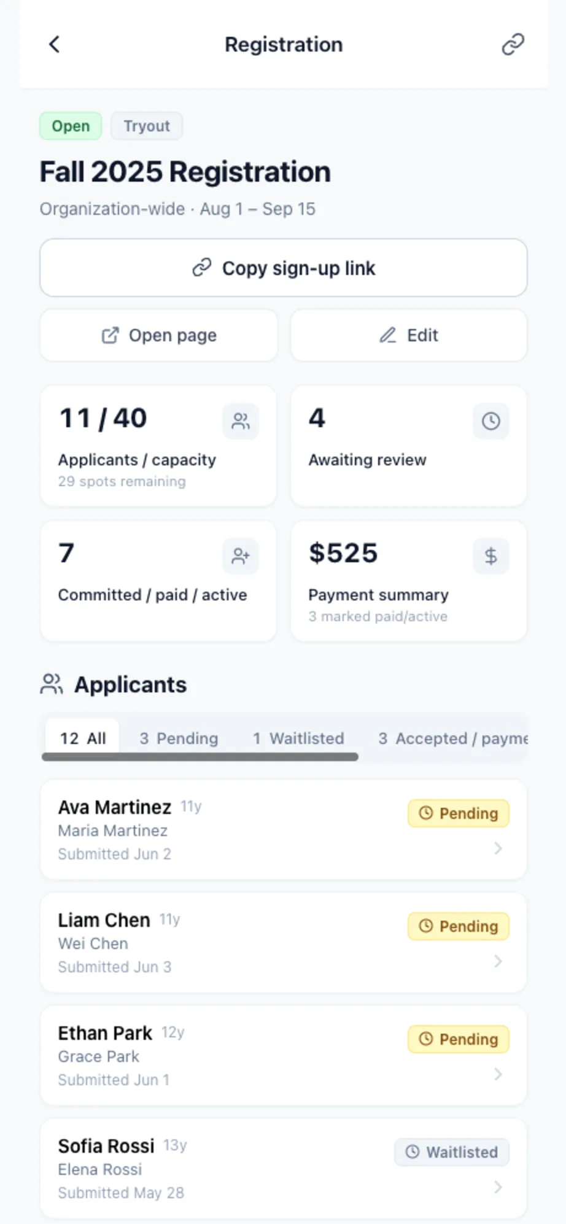Image resolution: width=566 pixels, height=1224 pixels.
Task: Switch to the Accepted / payment tab
Action: (x=452, y=738)
